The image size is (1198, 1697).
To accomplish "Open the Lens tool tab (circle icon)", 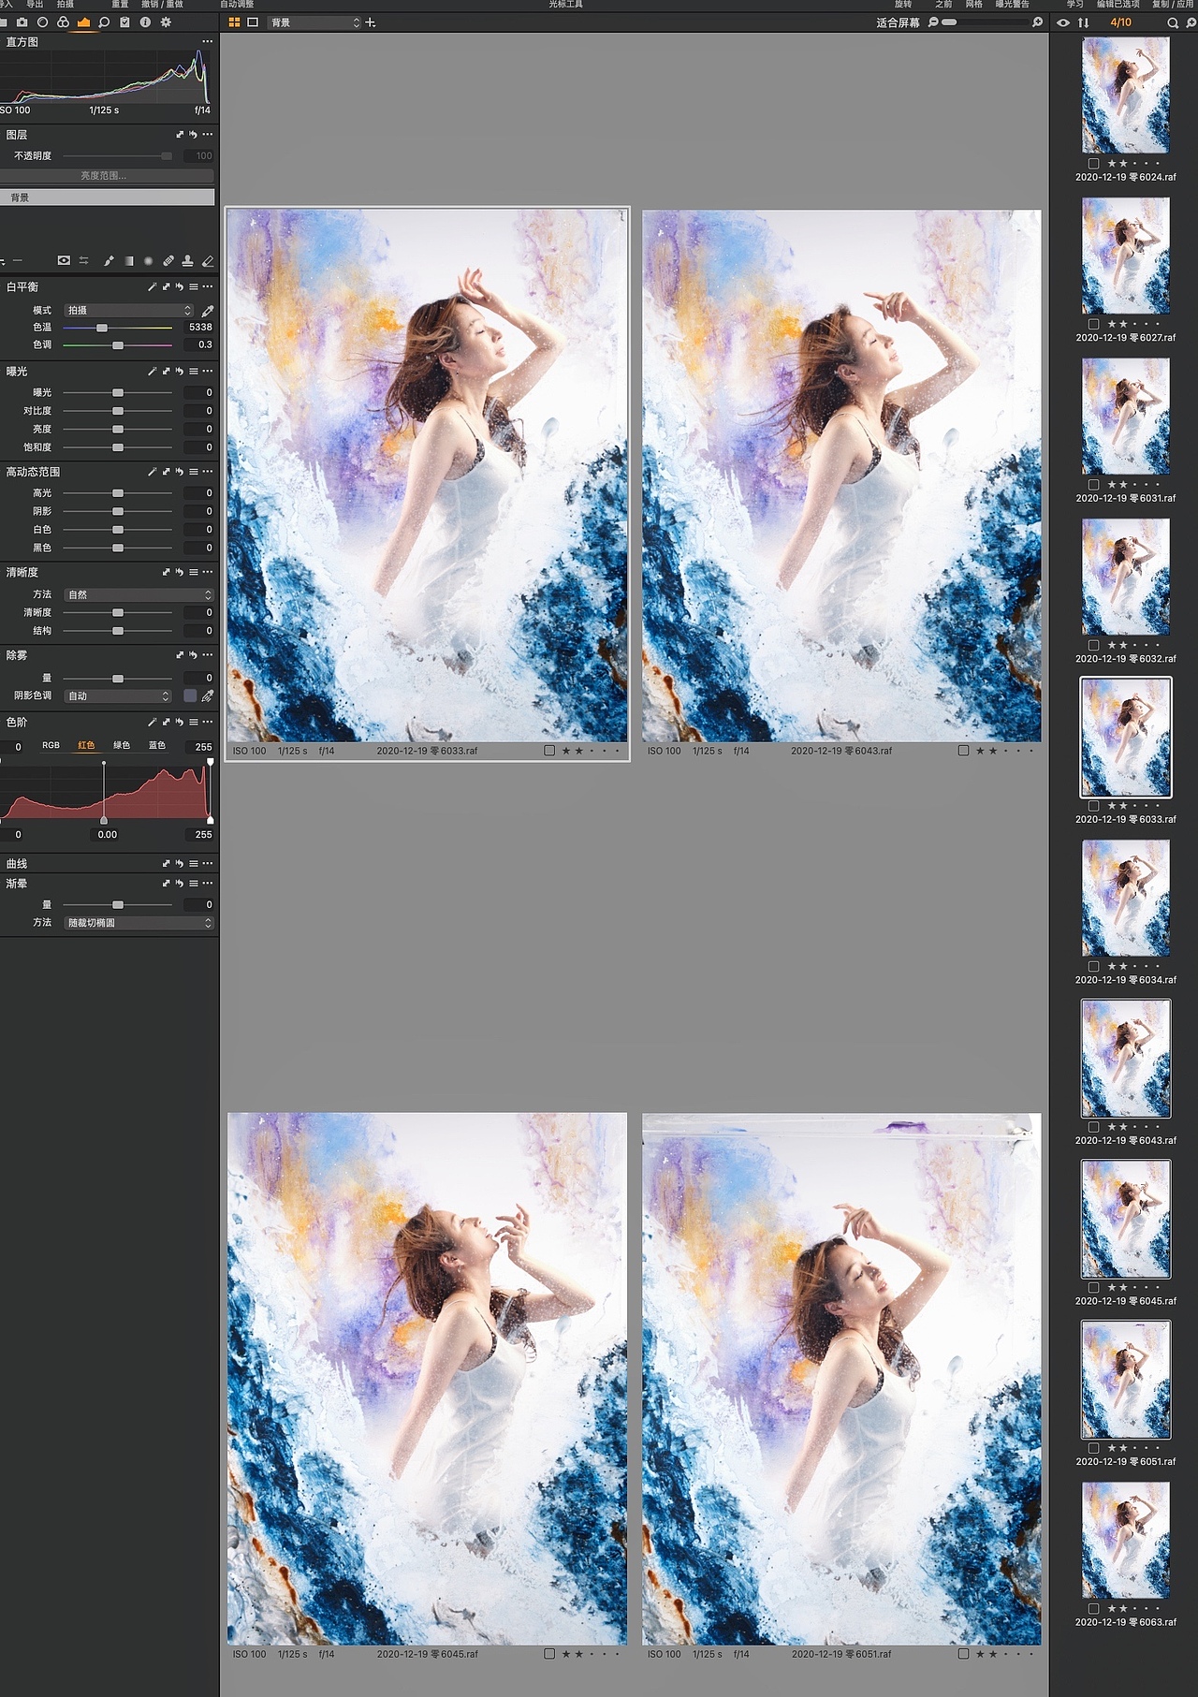I will pyautogui.click(x=42, y=22).
